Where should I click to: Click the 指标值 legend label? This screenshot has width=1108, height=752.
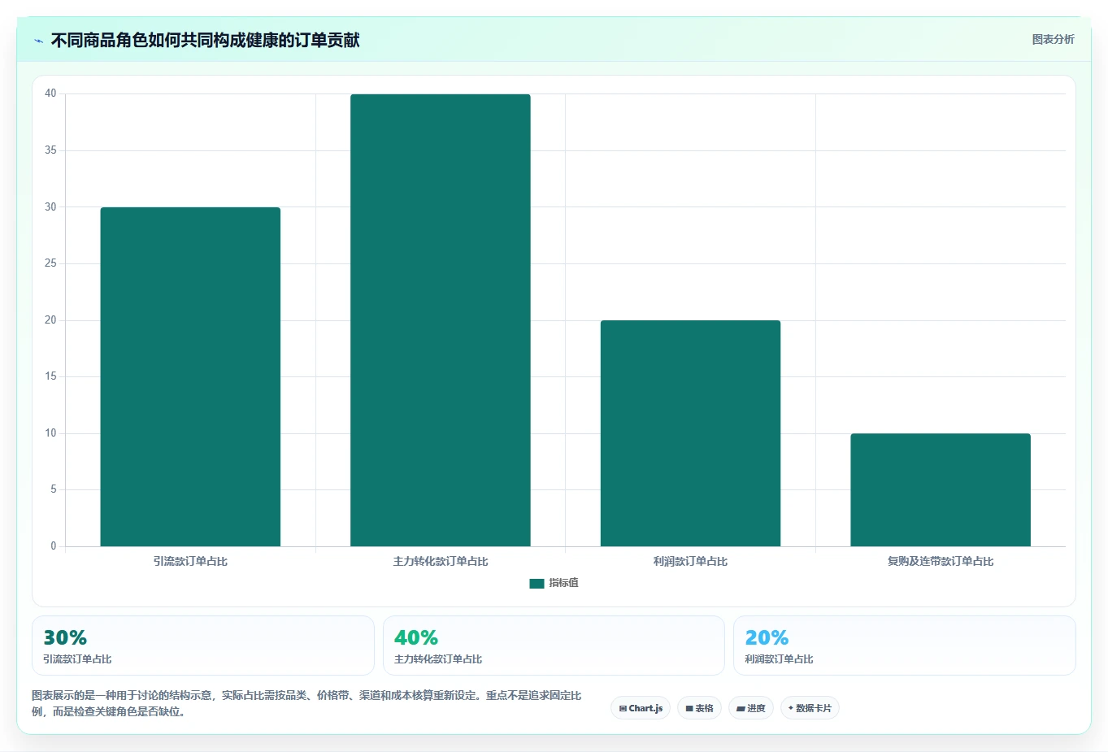click(x=563, y=583)
